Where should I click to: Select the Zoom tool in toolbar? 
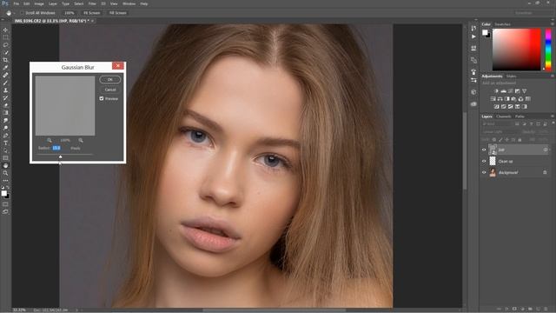pyautogui.click(x=5, y=173)
